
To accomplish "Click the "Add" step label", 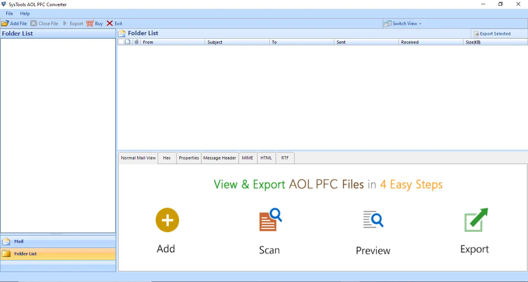I will pyautogui.click(x=166, y=249).
